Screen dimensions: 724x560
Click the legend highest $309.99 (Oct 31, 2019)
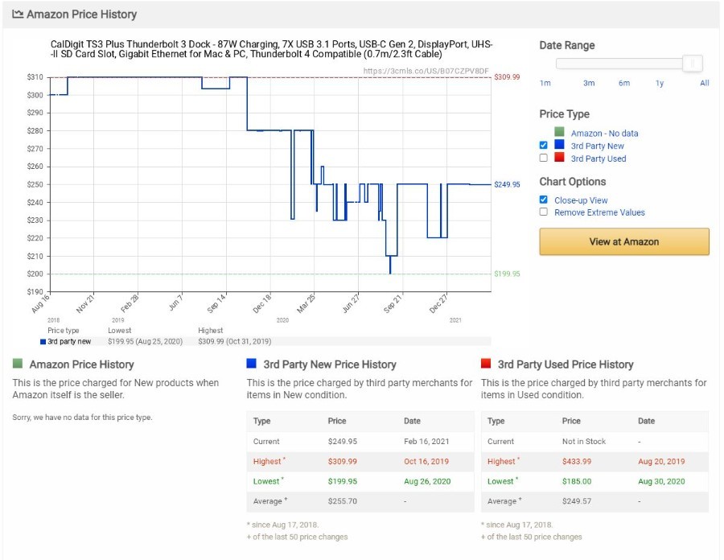tap(235, 342)
